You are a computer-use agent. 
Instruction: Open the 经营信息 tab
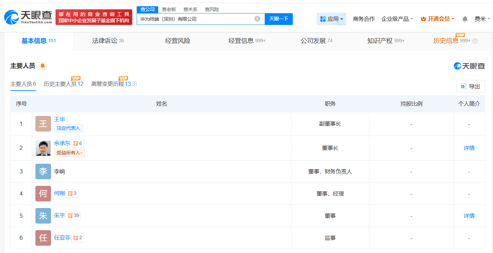247,41
